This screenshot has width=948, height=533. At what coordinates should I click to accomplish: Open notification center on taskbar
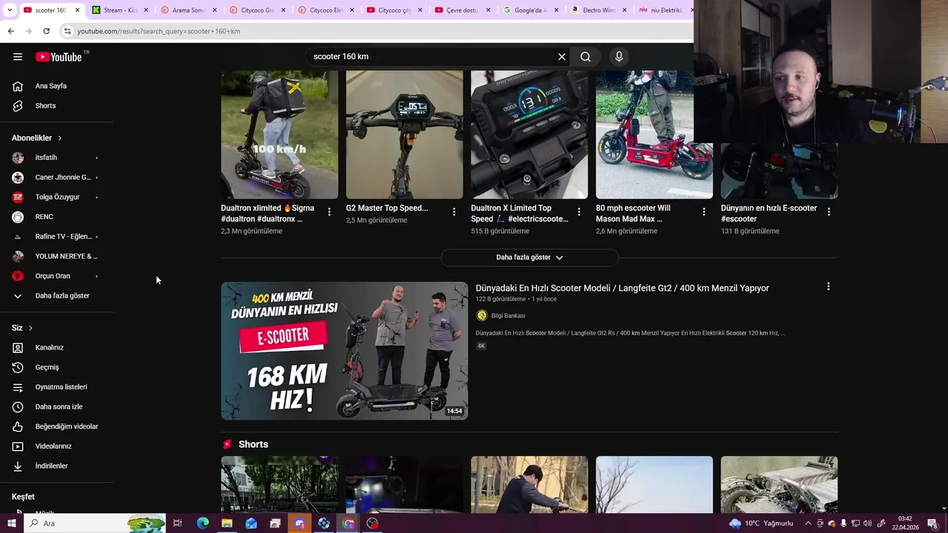tap(933, 523)
